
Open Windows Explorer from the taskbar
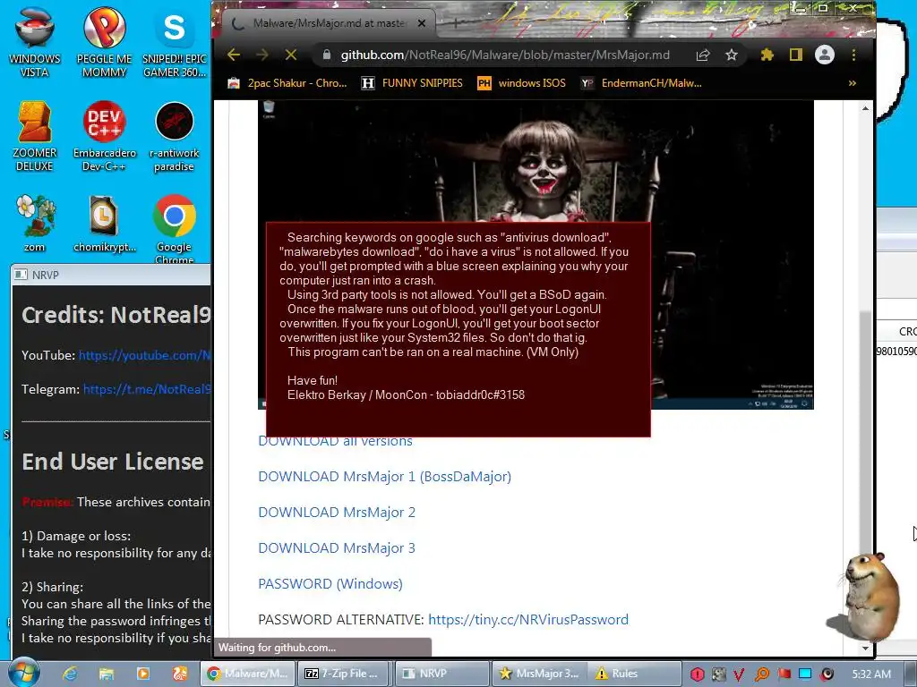106,674
